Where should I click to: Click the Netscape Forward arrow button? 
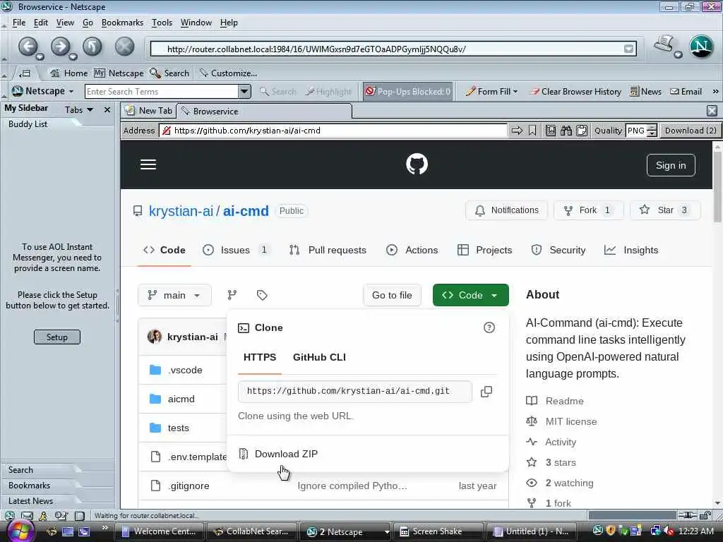[x=61, y=47]
